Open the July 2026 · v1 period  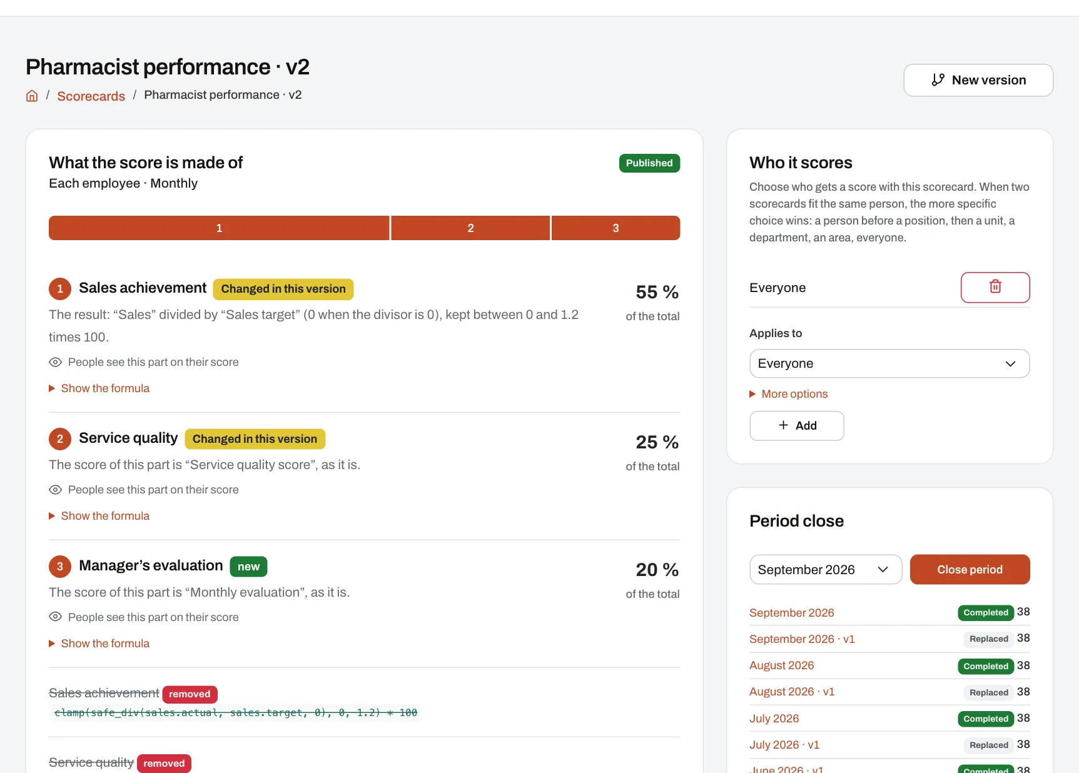[784, 745]
